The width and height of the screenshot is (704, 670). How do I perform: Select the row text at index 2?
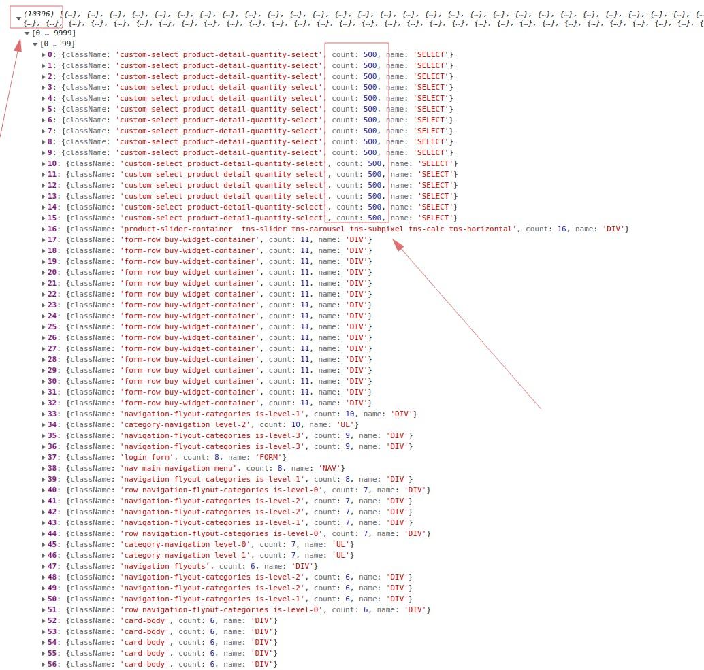(x=251, y=76)
